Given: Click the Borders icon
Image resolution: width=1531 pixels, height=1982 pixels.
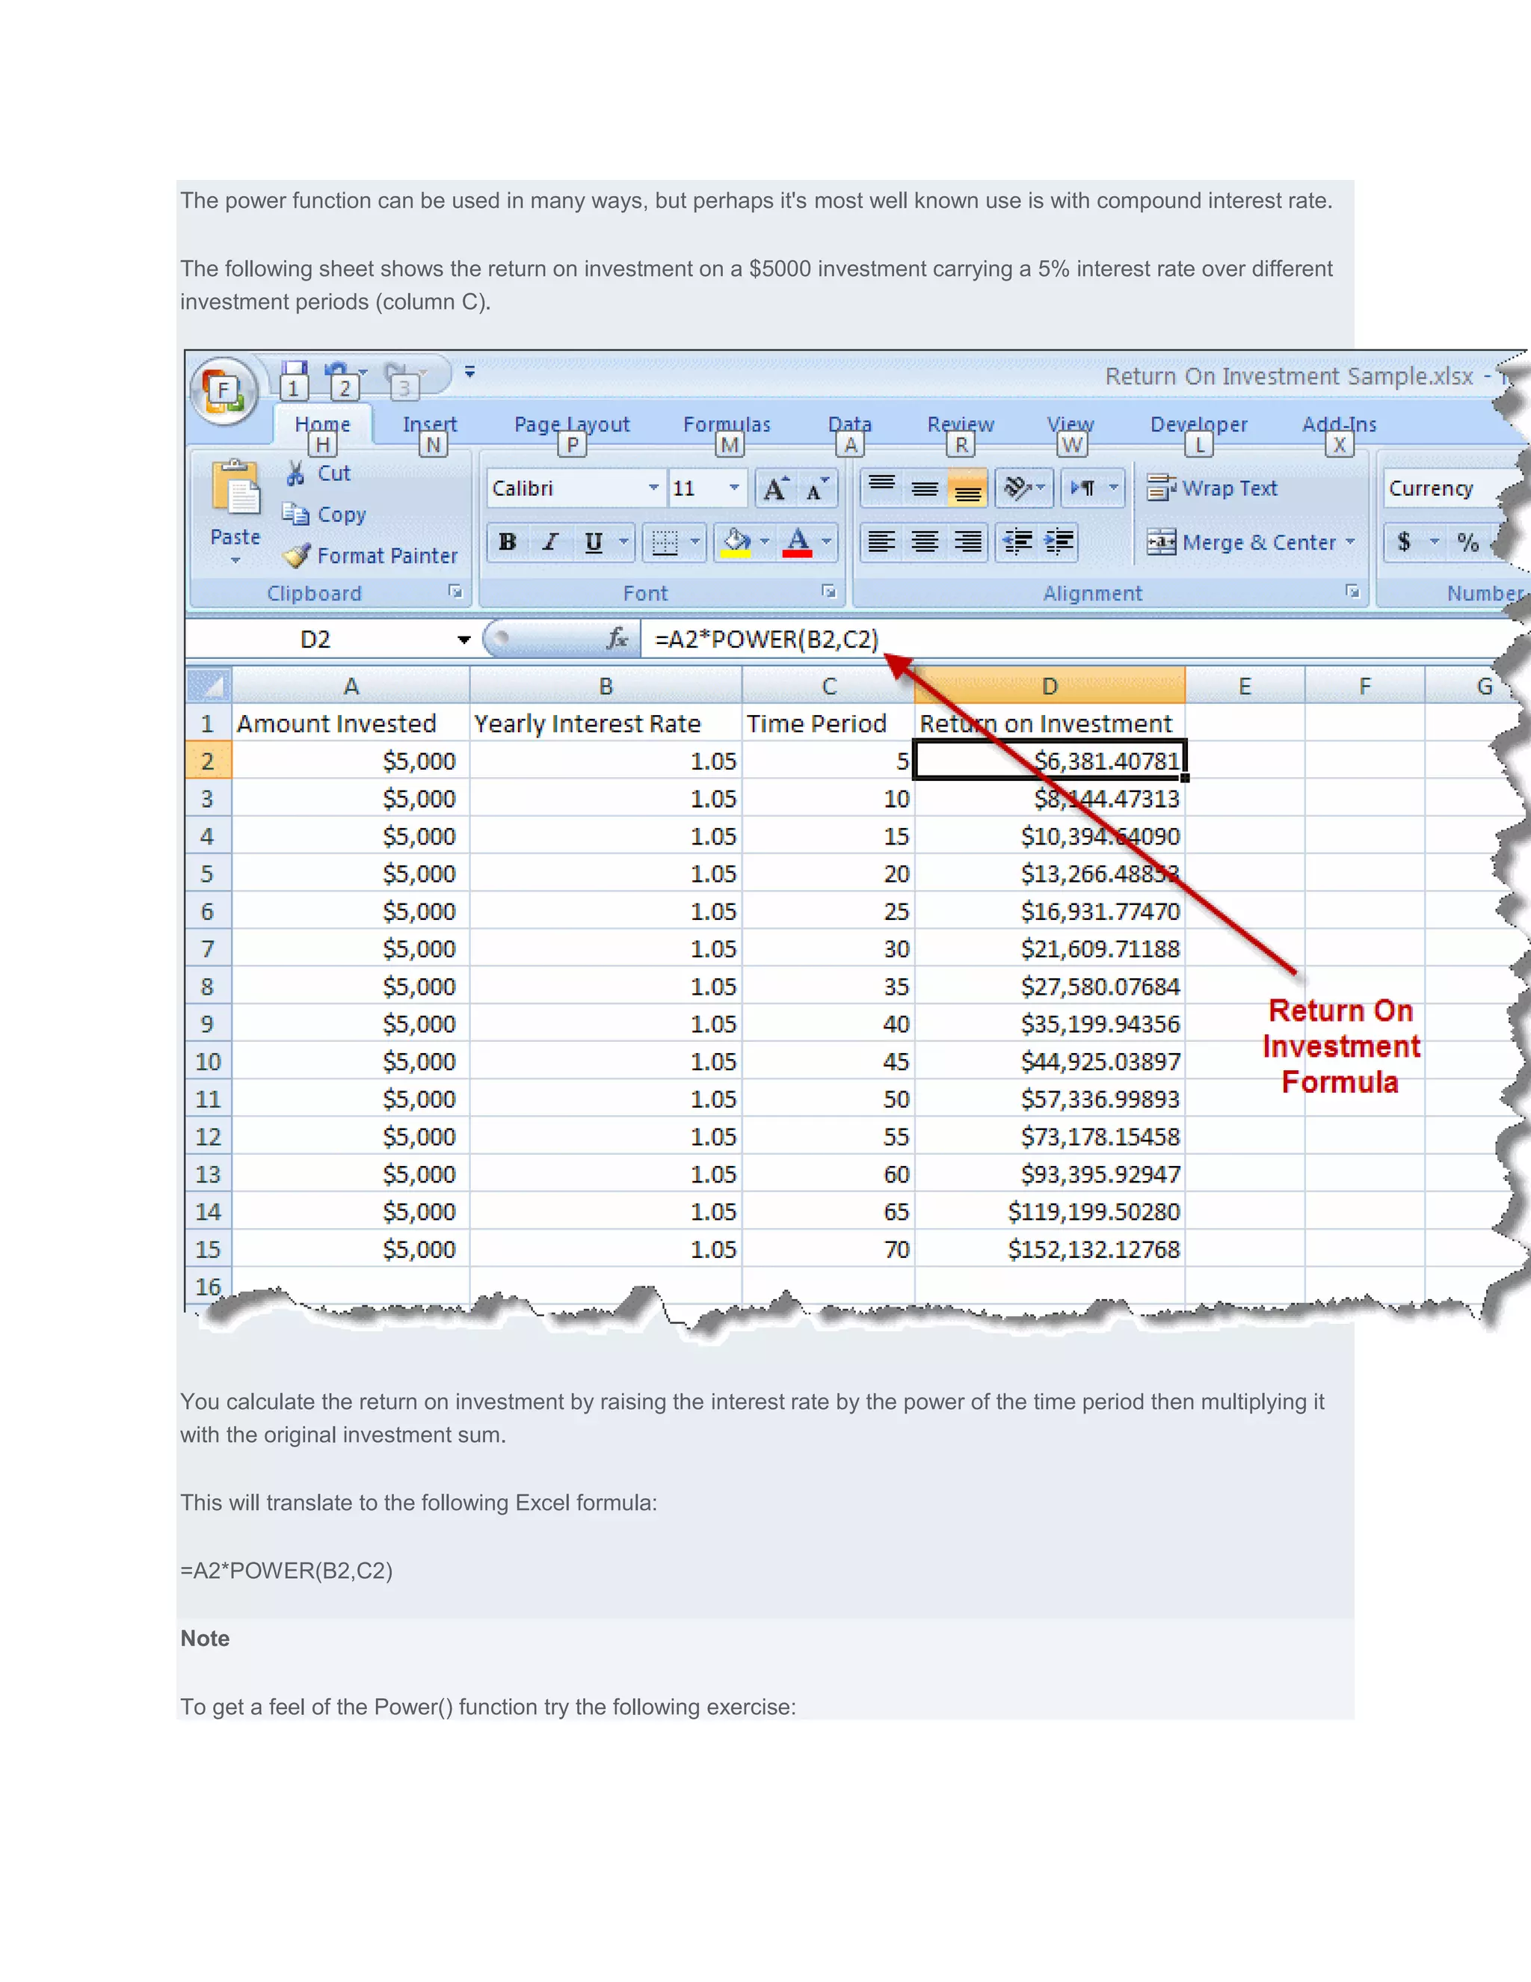Looking at the screenshot, I should 665,541.
